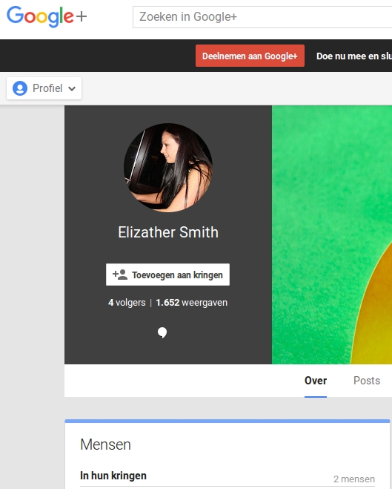Click the blue Profiel avatar icon
392x489 pixels.
point(20,88)
